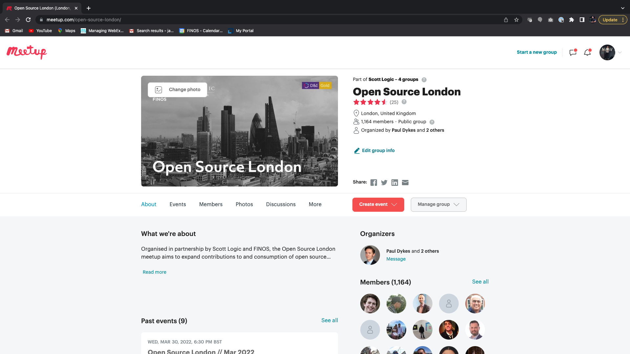Share group on Facebook
The height and width of the screenshot is (354, 630).
[x=374, y=183]
